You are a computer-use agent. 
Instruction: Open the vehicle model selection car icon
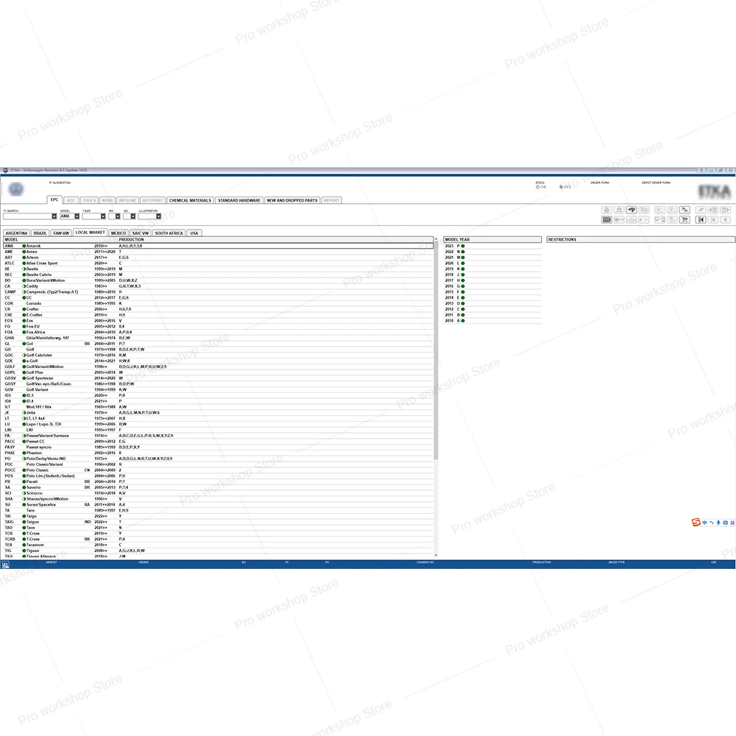point(631,210)
